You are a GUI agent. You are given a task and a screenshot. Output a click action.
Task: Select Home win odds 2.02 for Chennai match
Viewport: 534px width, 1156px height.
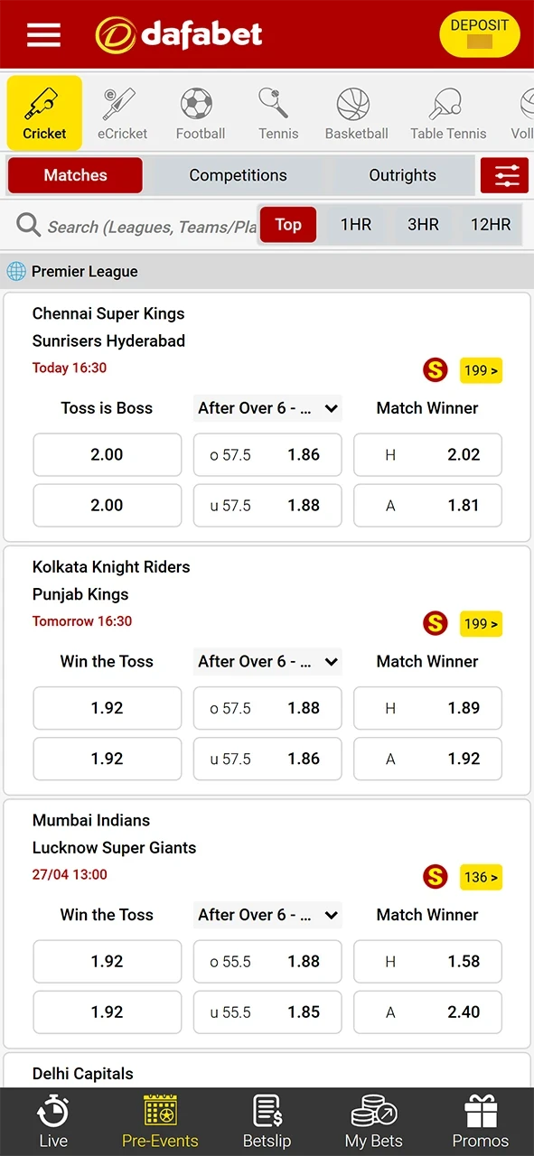pyautogui.click(x=427, y=455)
